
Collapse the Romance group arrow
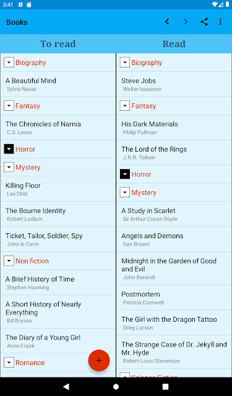pos(9,363)
